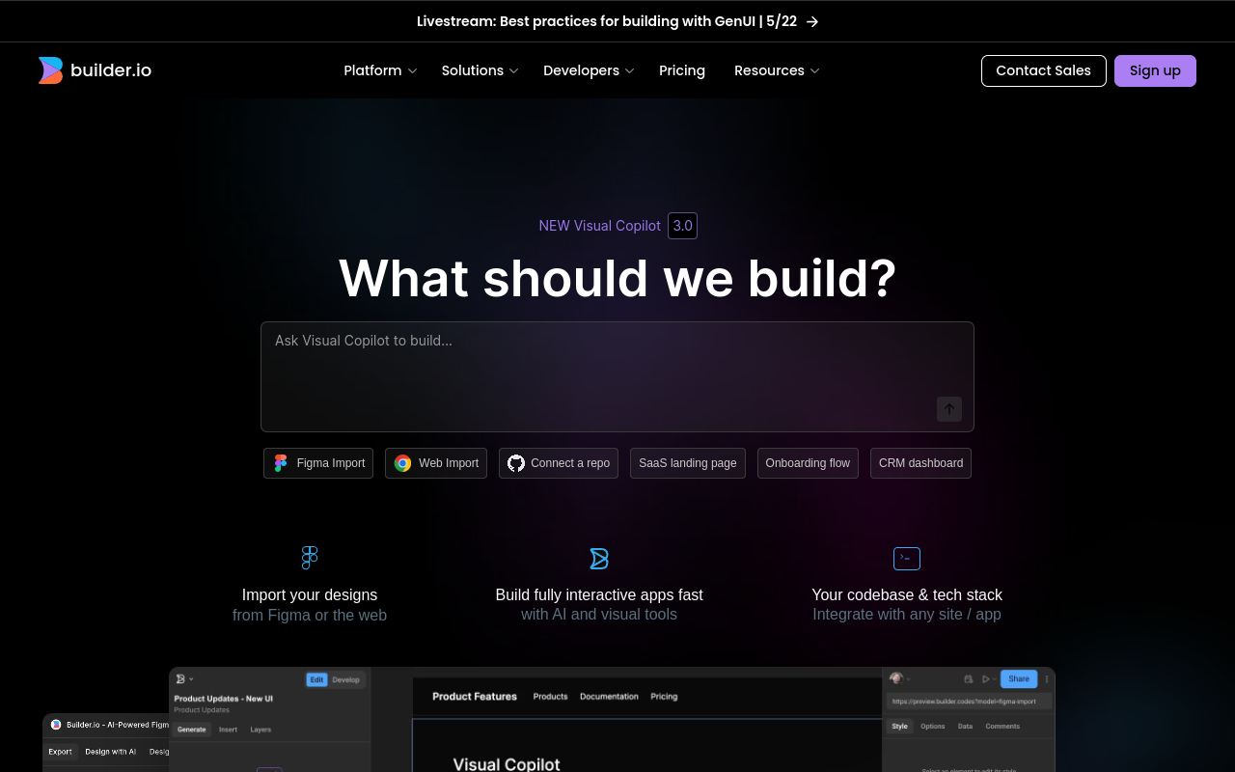Expand the Resources chevron

pos(814,71)
